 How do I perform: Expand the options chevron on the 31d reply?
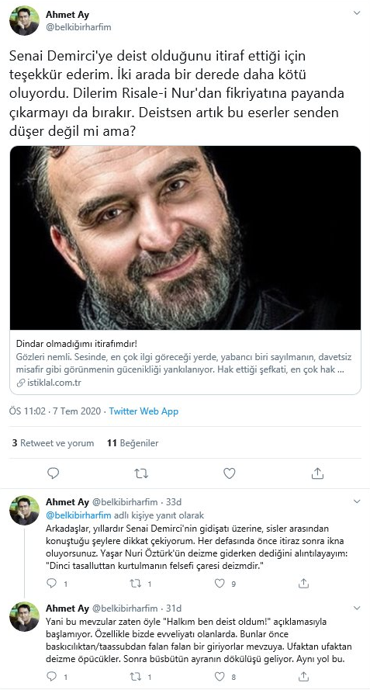point(357,609)
